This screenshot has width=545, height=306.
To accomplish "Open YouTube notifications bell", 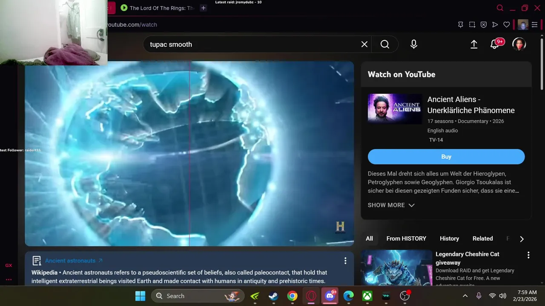I will [495, 44].
